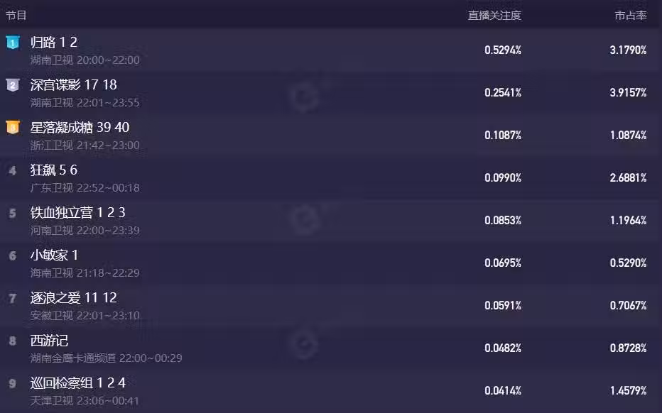Click the 湖南金鹰卡通频道 22:00~00:29 channel line
662x413 pixels.
pos(106,358)
